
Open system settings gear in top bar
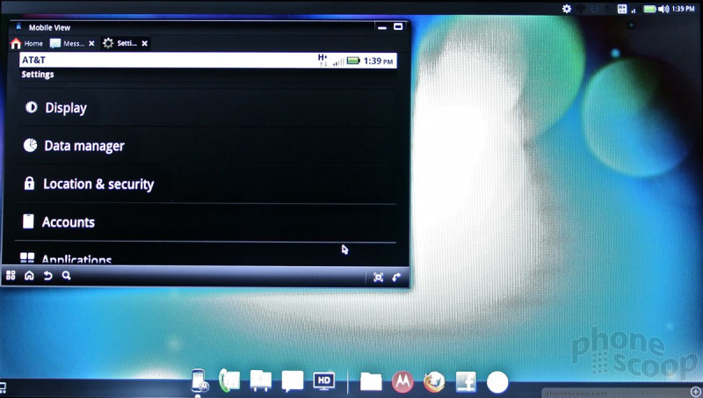[567, 9]
